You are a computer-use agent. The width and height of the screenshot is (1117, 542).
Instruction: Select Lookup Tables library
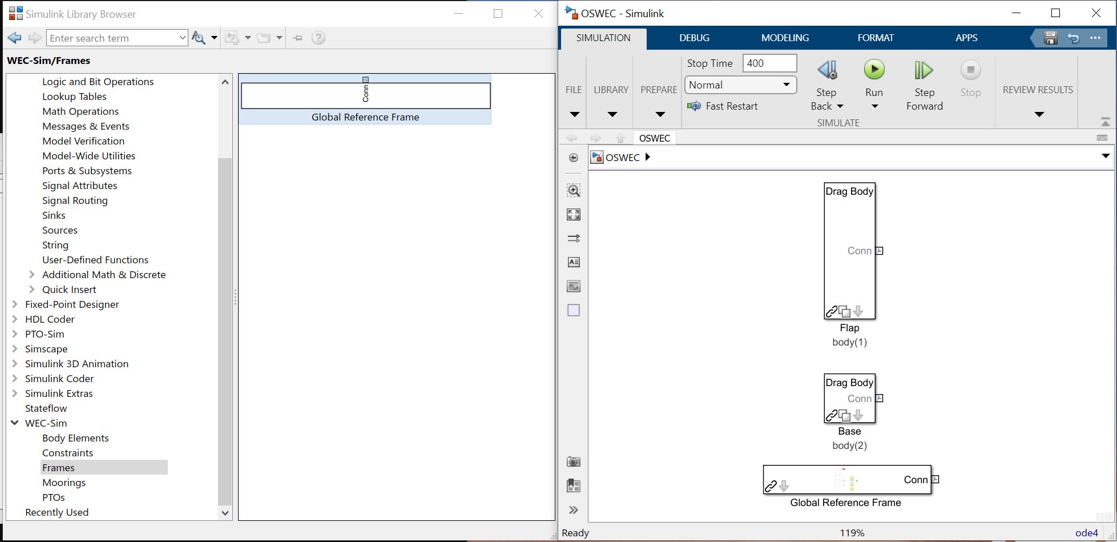click(74, 97)
